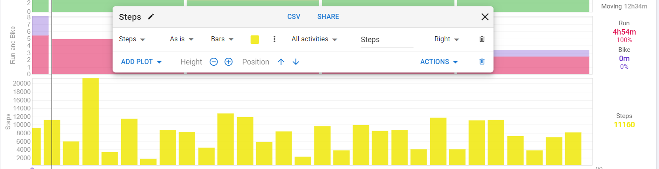This screenshot has height=169, width=659.
Task: Click the minus icon to decrease height
Action: pyautogui.click(x=214, y=62)
